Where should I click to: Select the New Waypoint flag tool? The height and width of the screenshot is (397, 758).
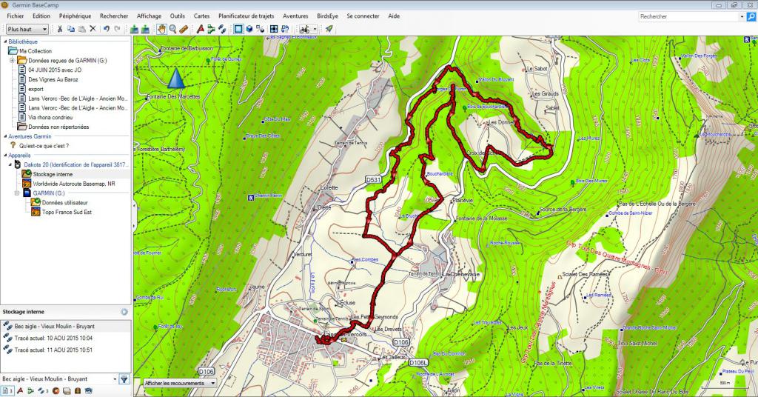200,29
